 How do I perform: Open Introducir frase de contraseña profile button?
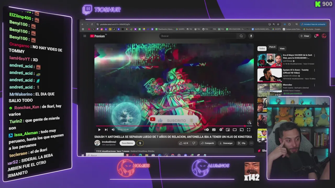click(x=313, y=24)
